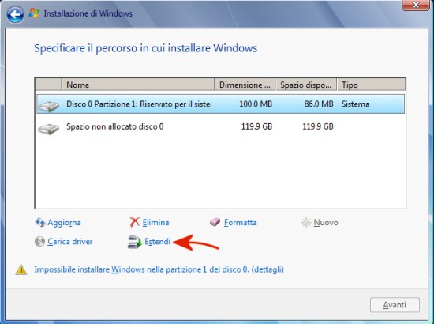The image size is (434, 324).
Task: Select Spazio non allocato disco 0 row
Action: tap(221, 126)
